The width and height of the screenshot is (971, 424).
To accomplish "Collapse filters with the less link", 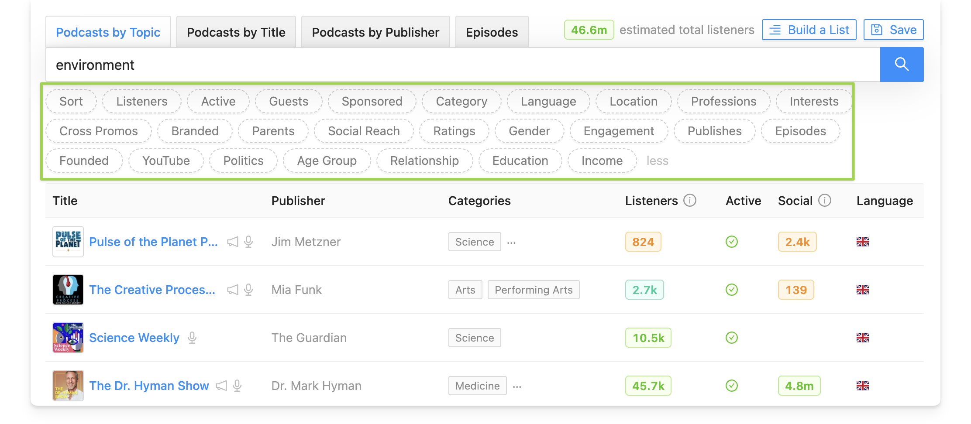I will point(658,161).
